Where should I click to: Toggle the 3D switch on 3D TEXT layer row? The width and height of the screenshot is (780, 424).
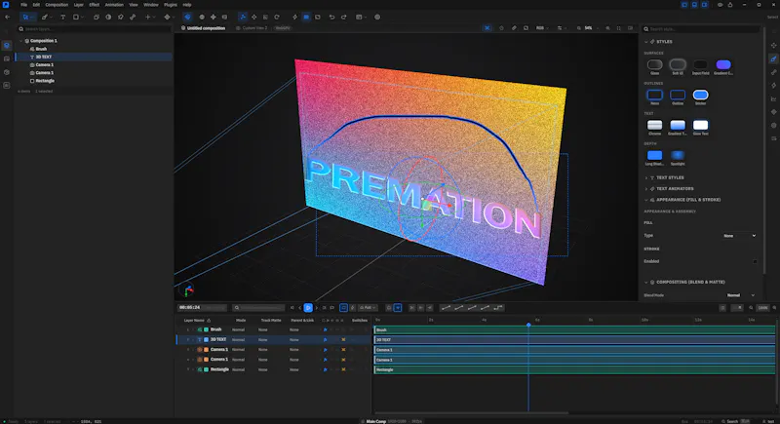coord(343,340)
